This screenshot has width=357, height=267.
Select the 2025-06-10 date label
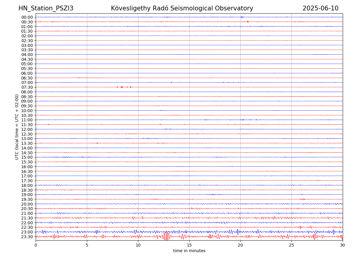[320, 8]
